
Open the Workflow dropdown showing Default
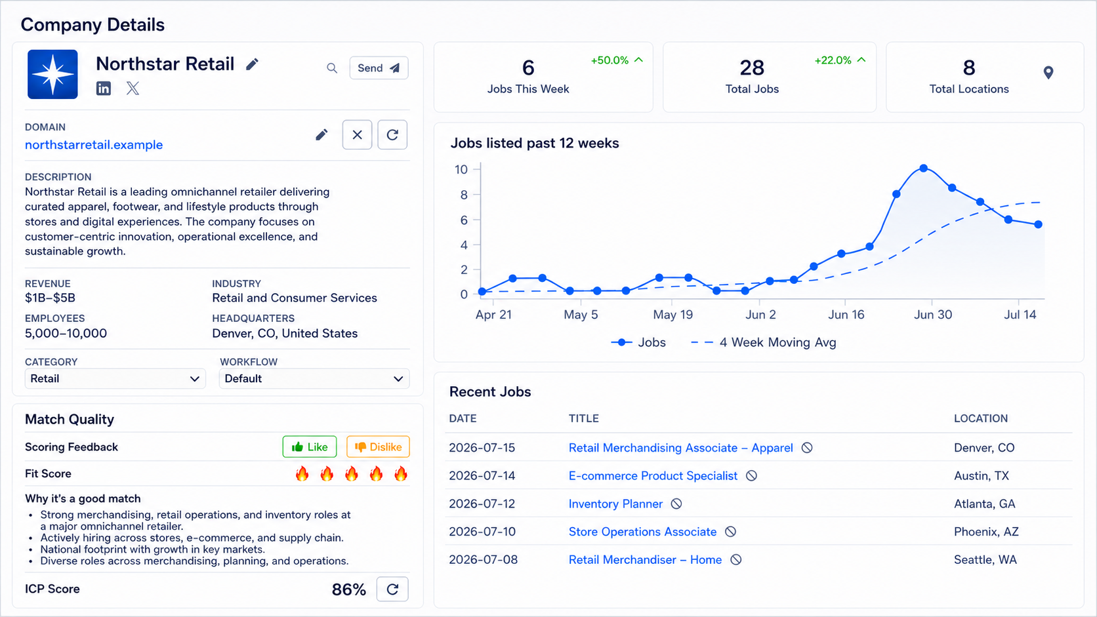click(314, 379)
